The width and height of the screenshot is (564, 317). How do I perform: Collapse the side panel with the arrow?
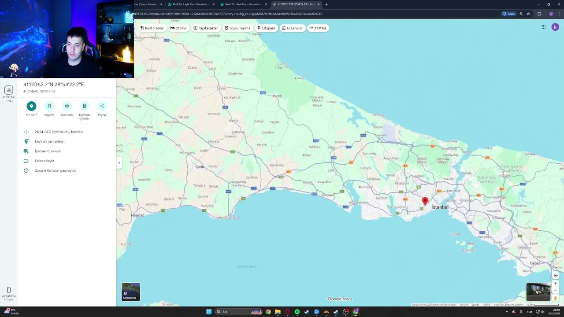pos(119,162)
